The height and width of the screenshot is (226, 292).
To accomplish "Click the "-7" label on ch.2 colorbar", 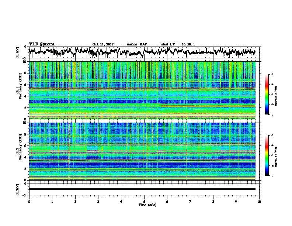I will coord(272,175).
